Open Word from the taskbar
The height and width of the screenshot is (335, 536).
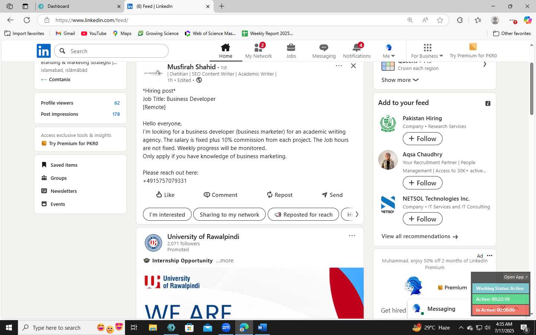(262, 328)
